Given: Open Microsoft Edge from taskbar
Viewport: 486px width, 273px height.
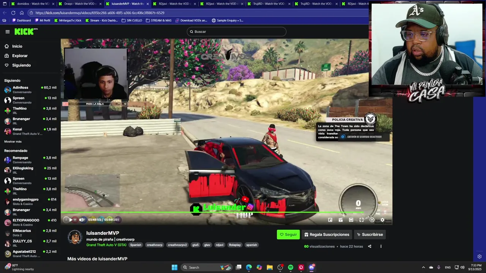Looking at the screenshot, I should point(249,267).
